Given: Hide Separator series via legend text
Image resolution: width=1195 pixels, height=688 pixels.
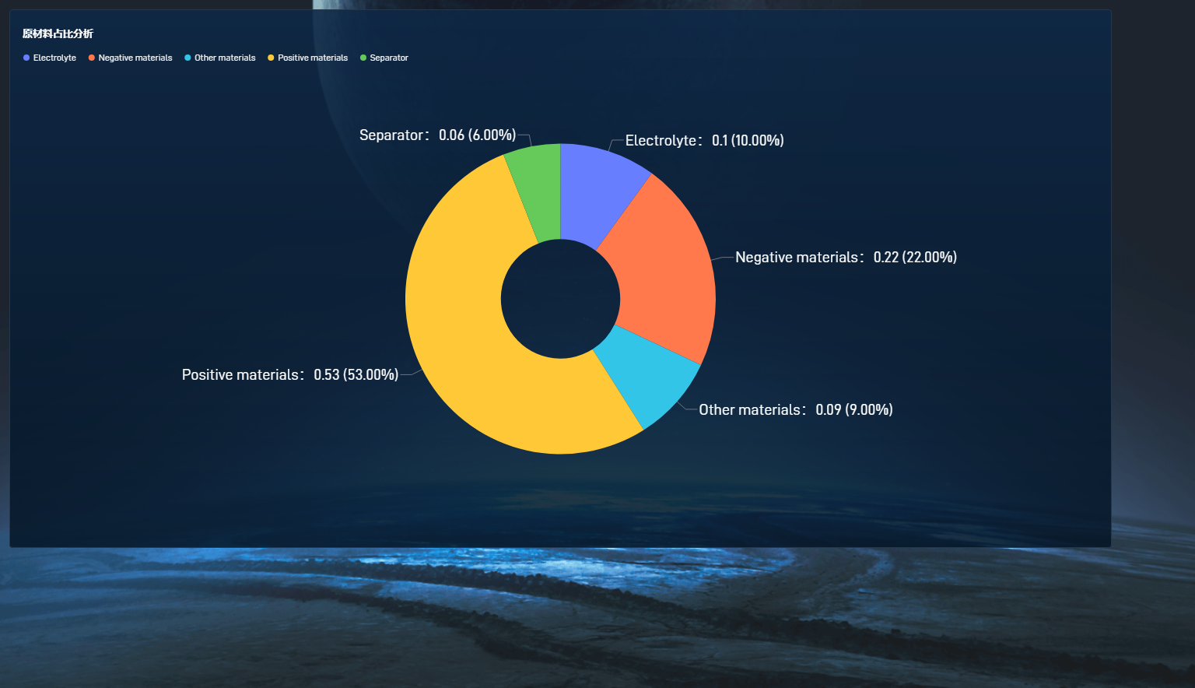Looking at the screenshot, I should (389, 58).
